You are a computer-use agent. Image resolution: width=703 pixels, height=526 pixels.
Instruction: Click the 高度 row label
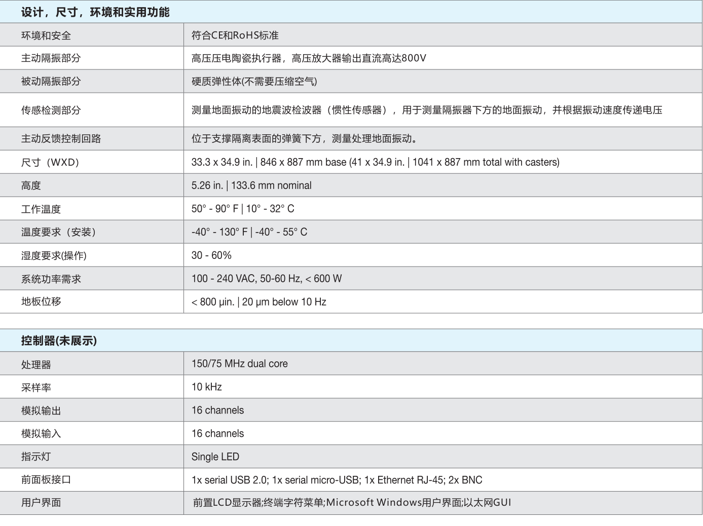point(31,185)
